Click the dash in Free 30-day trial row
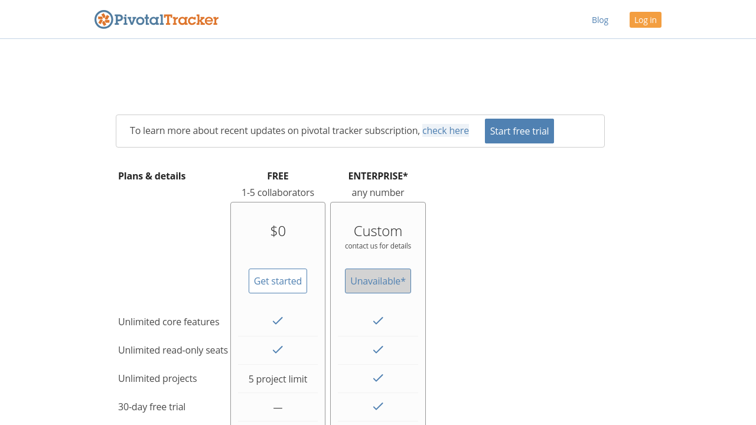 pyautogui.click(x=278, y=407)
